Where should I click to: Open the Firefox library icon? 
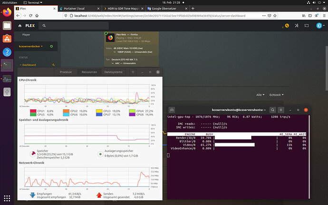tap(304, 16)
